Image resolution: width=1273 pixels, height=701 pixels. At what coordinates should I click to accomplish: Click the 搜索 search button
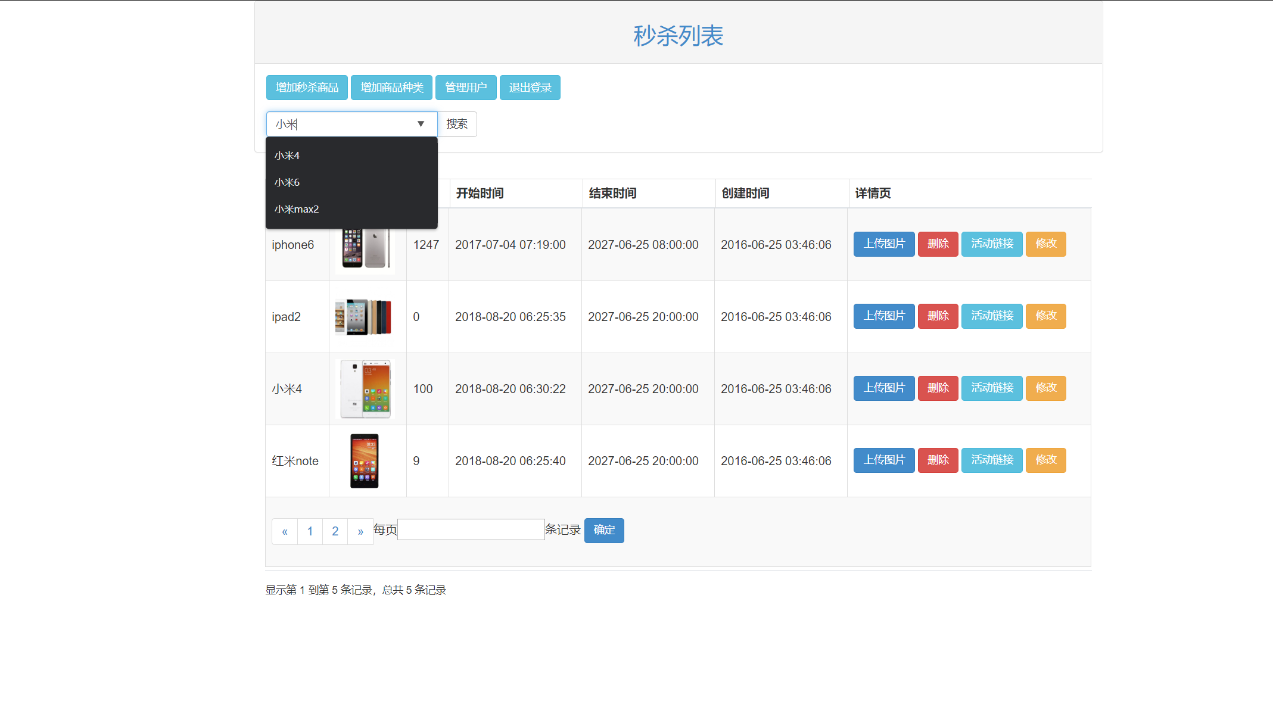click(x=457, y=124)
